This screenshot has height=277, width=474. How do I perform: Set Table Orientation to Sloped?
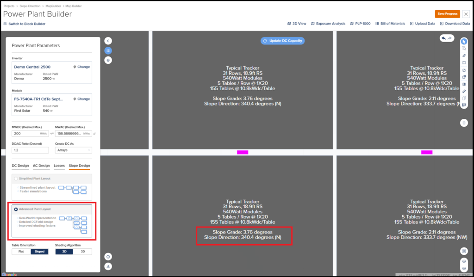point(39,251)
